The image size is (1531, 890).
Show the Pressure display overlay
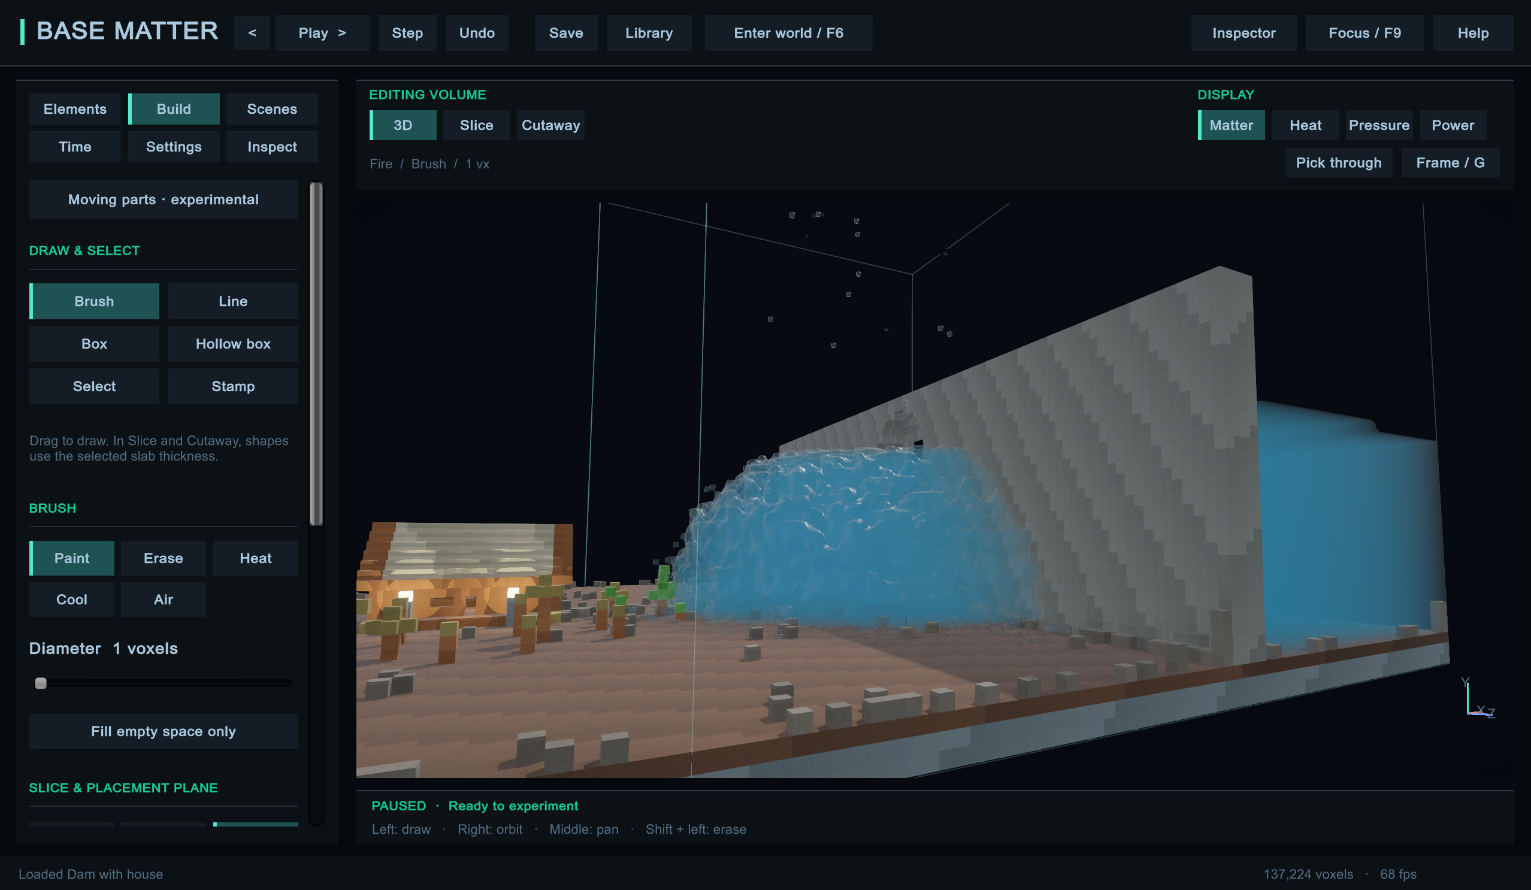tap(1378, 125)
